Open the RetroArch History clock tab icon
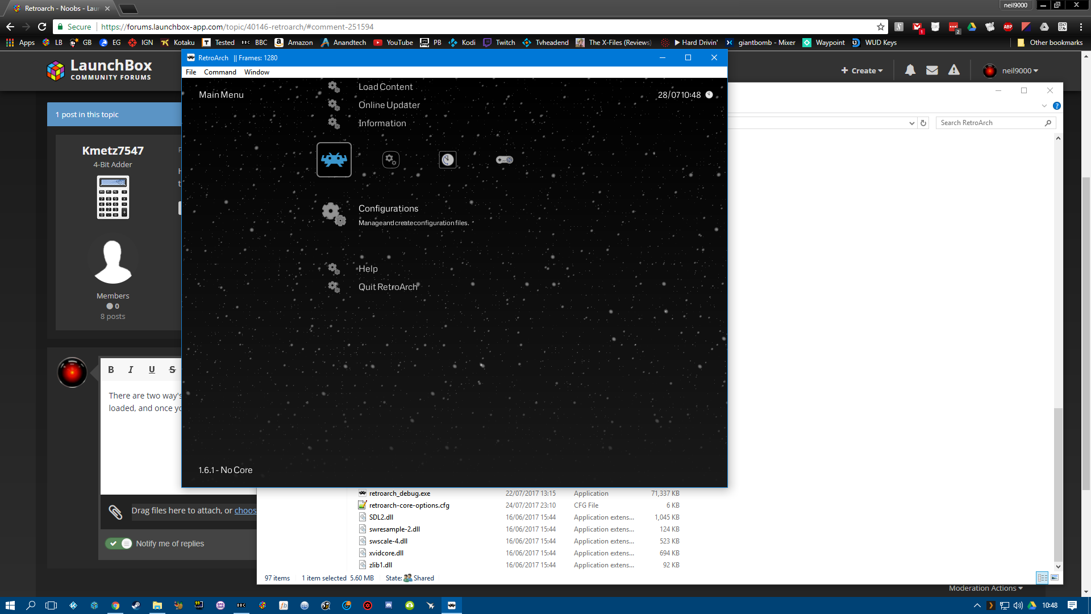Image resolution: width=1091 pixels, height=614 pixels. click(x=448, y=160)
